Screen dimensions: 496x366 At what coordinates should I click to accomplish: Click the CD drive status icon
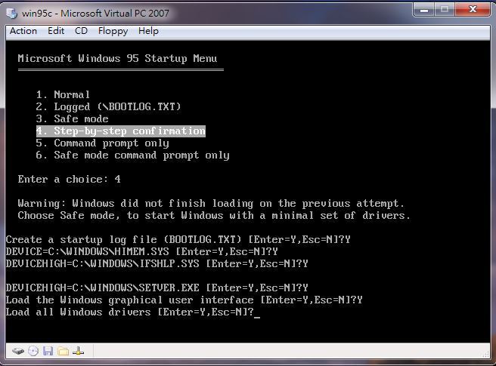coord(33,351)
